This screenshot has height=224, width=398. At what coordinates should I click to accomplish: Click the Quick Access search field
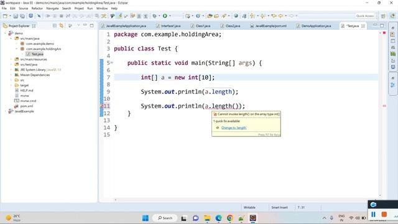(365, 16)
